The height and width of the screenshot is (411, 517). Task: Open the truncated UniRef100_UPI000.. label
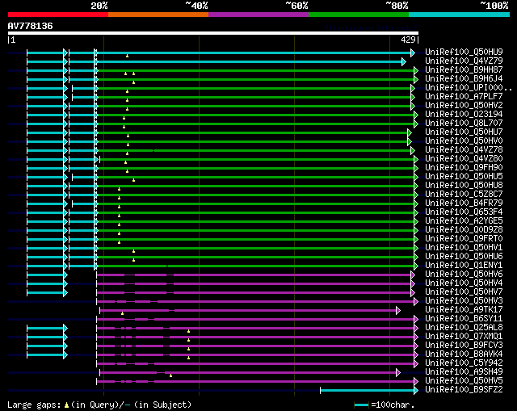(469, 87)
